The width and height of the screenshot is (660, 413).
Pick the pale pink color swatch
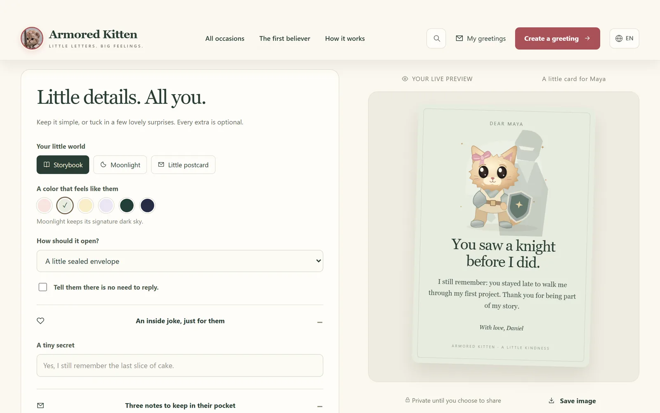click(45, 205)
